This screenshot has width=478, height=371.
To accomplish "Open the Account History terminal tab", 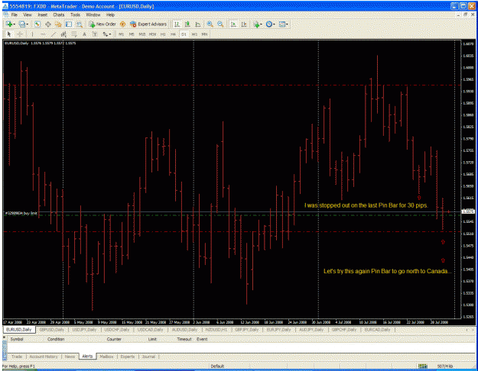I will 44,356.
